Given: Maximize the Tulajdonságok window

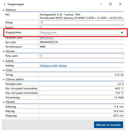Looking at the screenshot, I should pos(110,4).
